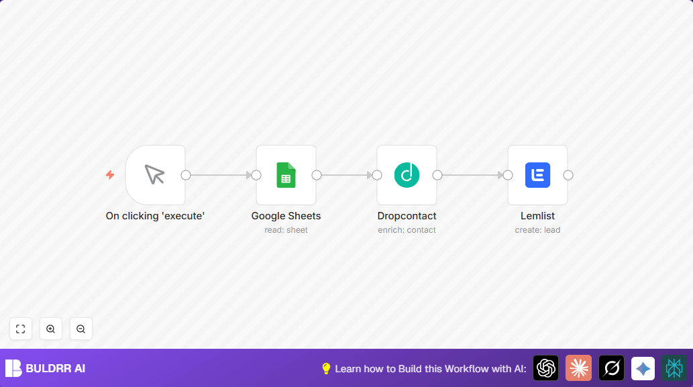Click the "On clicking 'execute'" label
The width and height of the screenshot is (693, 387).
pos(155,215)
